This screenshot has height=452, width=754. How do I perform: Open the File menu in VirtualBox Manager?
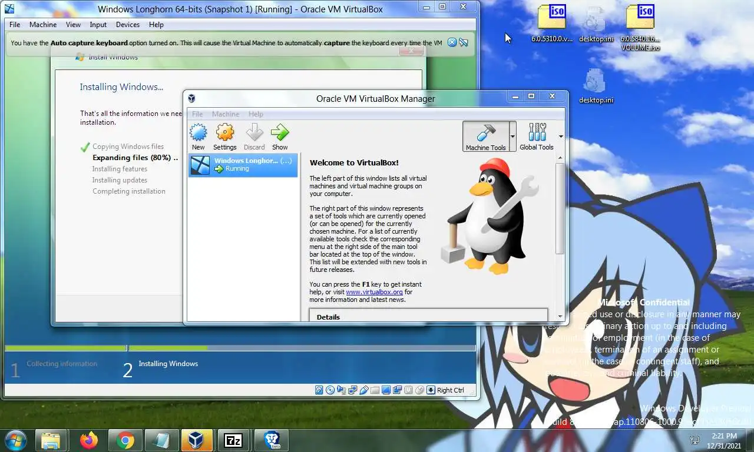(197, 114)
